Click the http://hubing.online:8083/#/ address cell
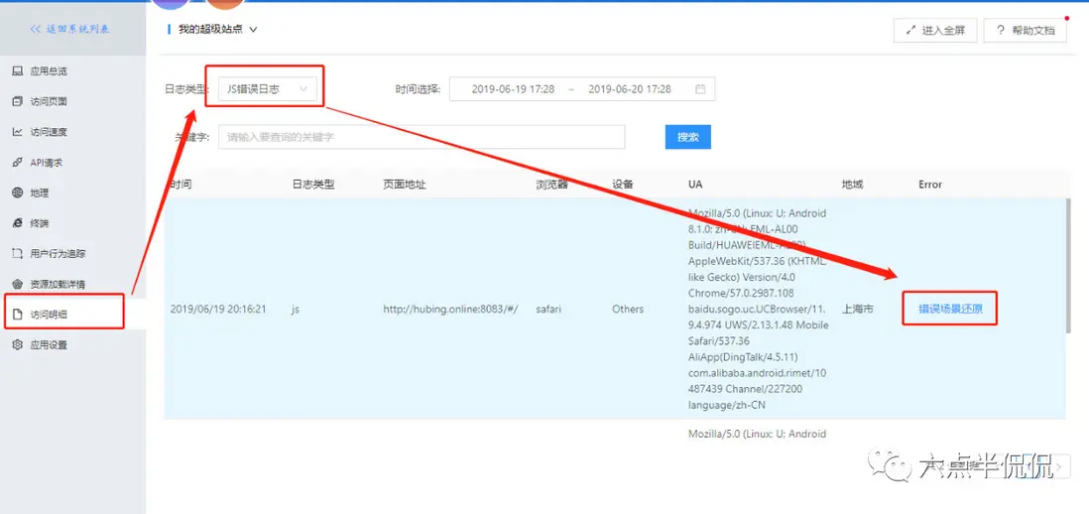The width and height of the screenshot is (1089, 514). coord(450,310)
